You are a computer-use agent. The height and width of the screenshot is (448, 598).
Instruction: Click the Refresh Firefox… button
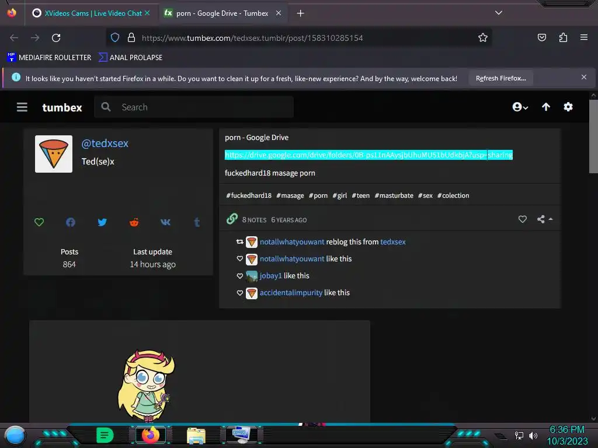(x=500, y=78)
